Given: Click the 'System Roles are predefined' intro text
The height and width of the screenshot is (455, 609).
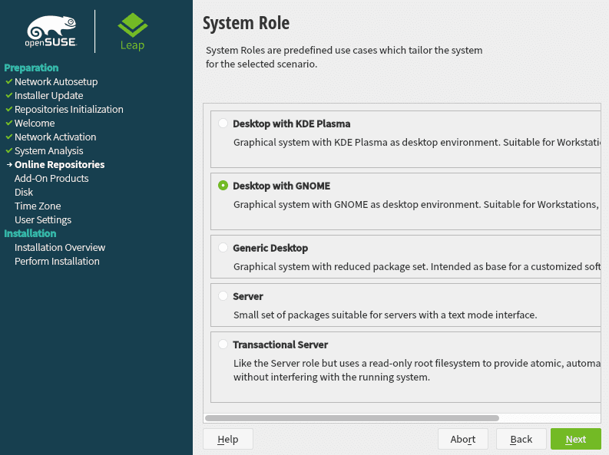Looking at the screenshot, I should [344, 57].
